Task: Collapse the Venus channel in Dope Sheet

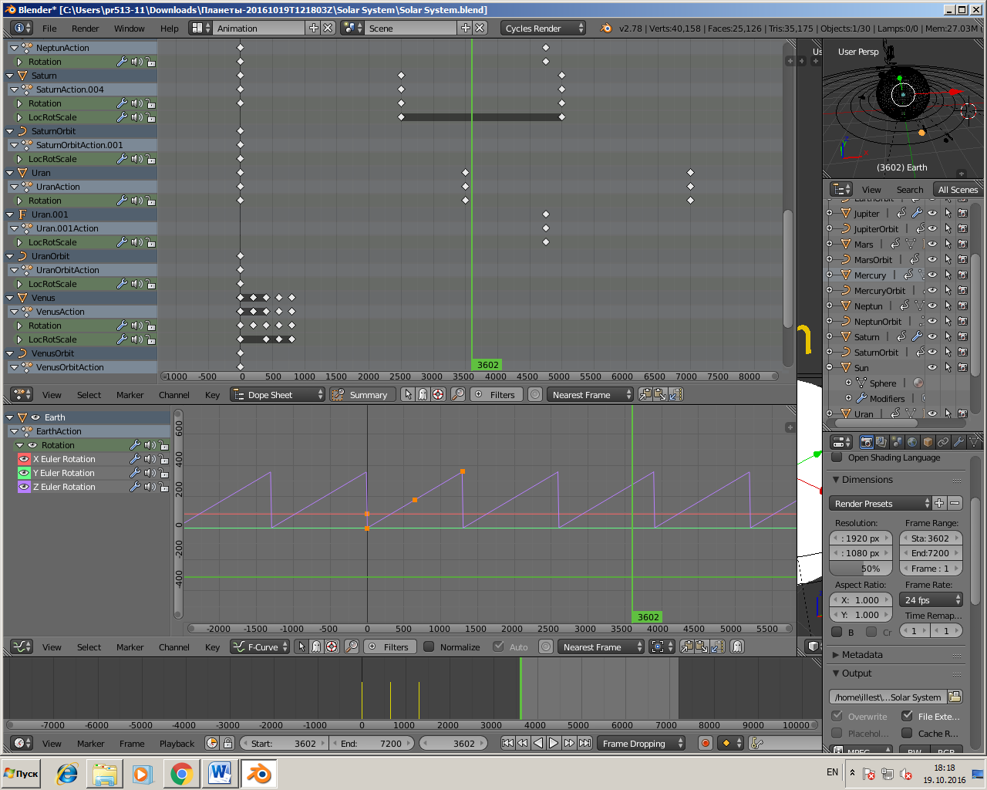Action: tap(10, 298)
